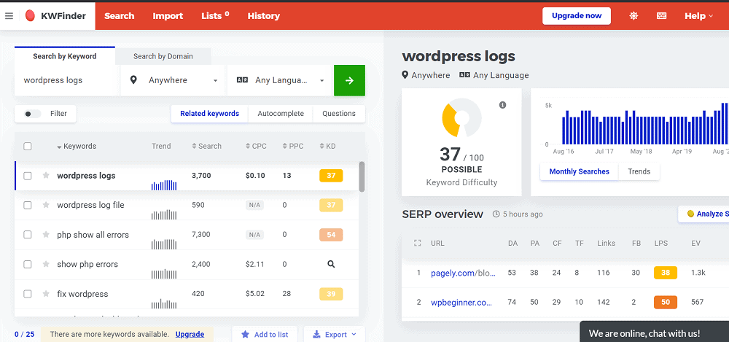
Task: Check the wordpress log file checkbox
Action: coord(28,205)
